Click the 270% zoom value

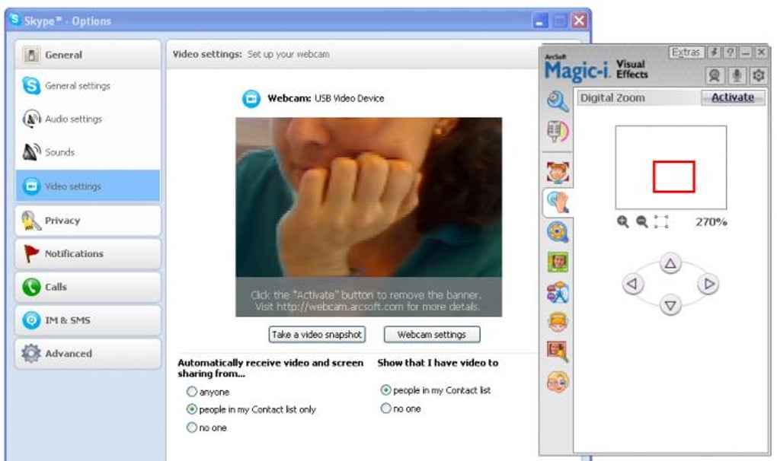(711, 222)
